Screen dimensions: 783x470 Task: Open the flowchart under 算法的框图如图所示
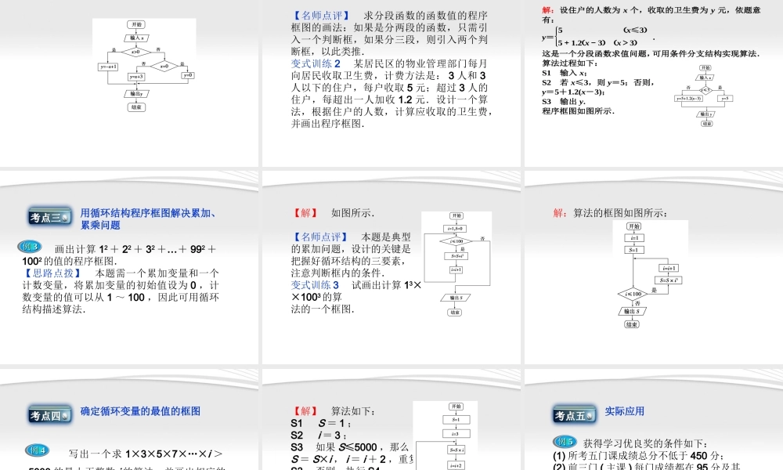(650, 275)
